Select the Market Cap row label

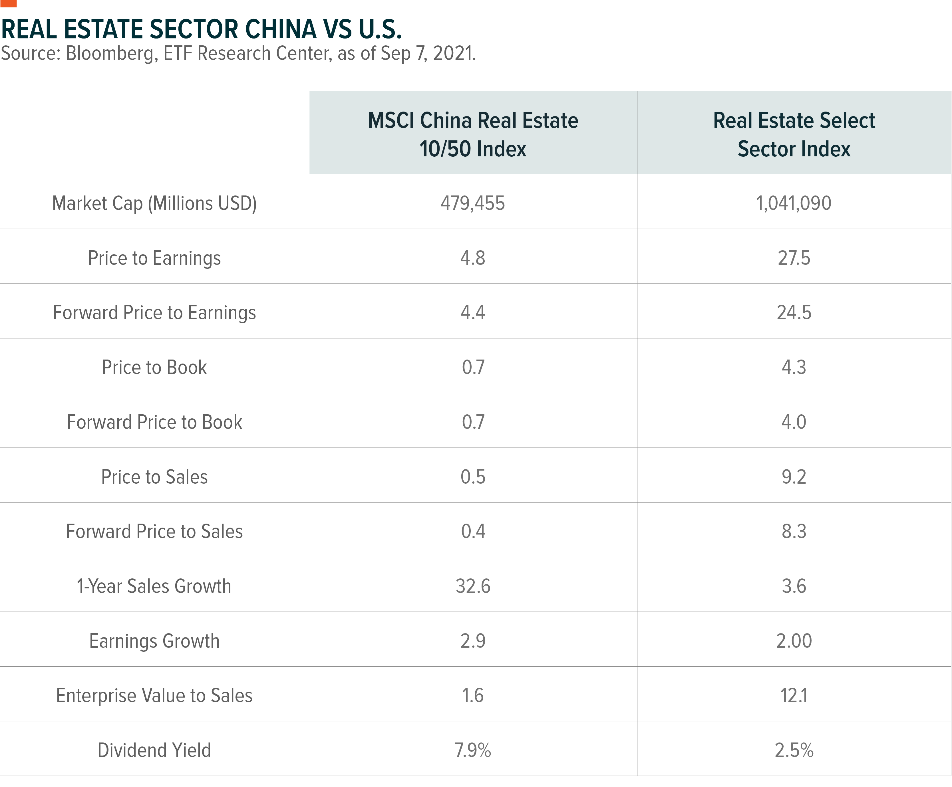point(154,203)
